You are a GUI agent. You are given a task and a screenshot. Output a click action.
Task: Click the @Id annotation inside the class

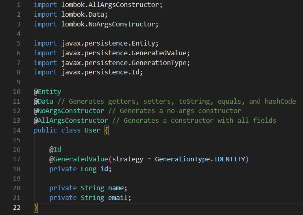55,150
